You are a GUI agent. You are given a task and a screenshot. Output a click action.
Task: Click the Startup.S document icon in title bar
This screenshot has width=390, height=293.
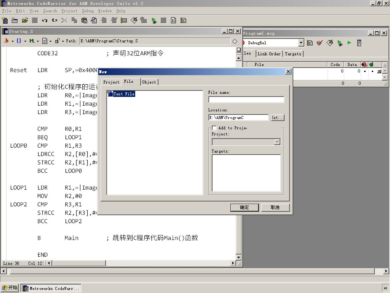click(5, 31)
